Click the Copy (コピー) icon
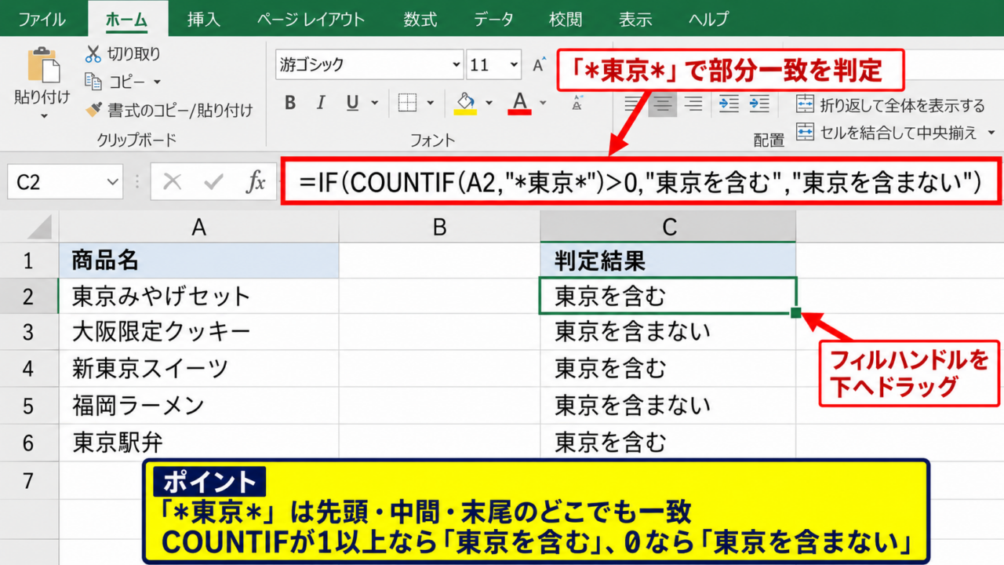1004x565 pixels. (93, 82)
